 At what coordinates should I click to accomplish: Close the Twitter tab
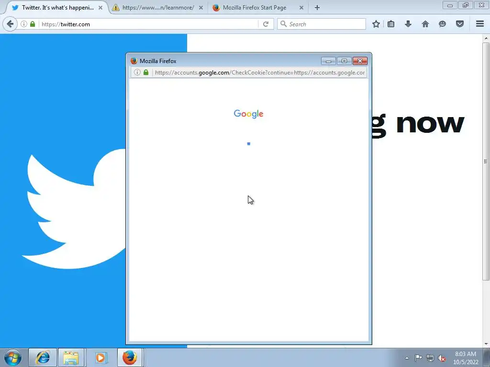100,8
